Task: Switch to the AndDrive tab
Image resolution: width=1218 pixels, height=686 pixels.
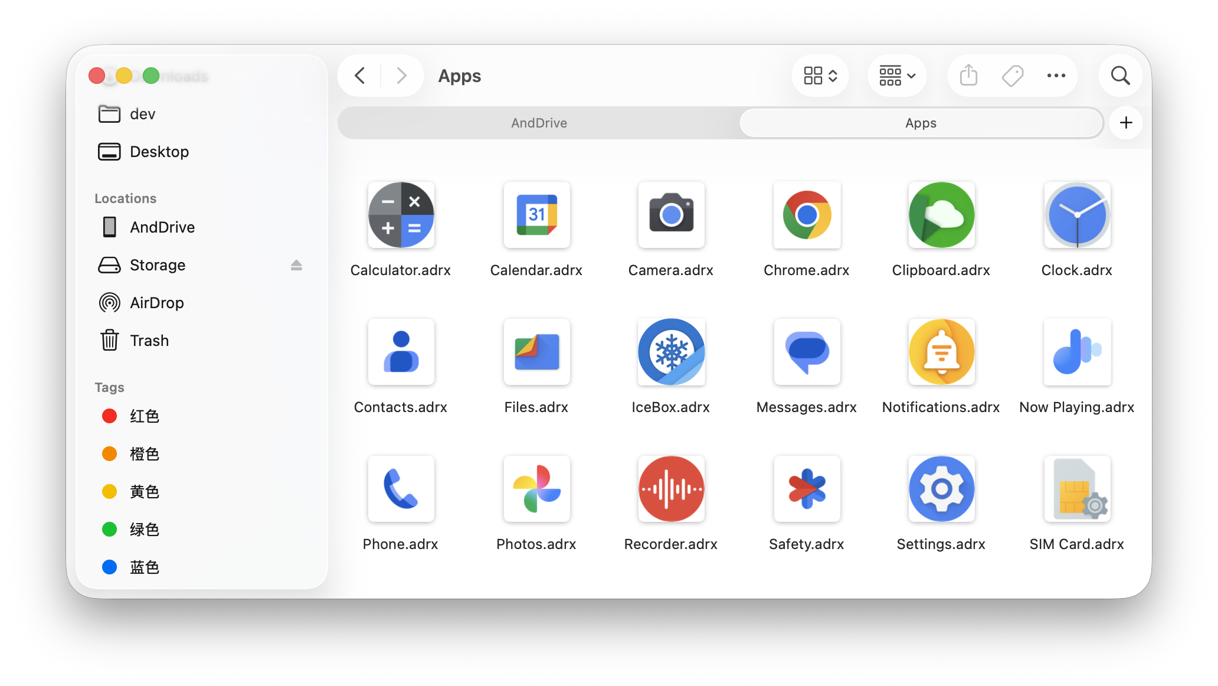Action: [x=538, y=123]
